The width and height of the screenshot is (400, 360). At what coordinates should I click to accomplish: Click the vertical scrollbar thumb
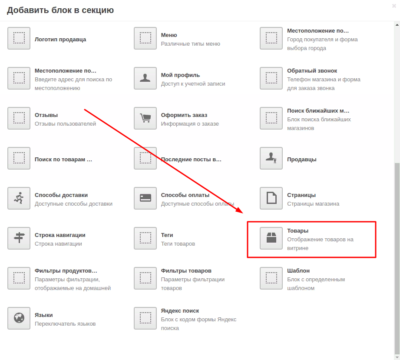pyautogui.click(x=397, y=258)
